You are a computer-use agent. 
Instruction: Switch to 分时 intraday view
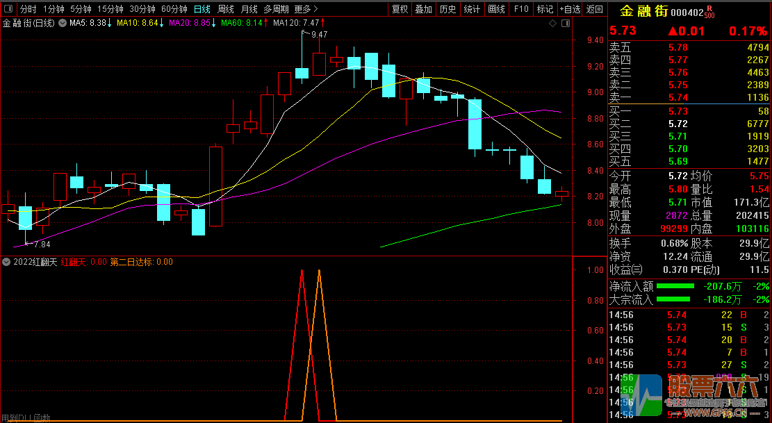point(28,9)
